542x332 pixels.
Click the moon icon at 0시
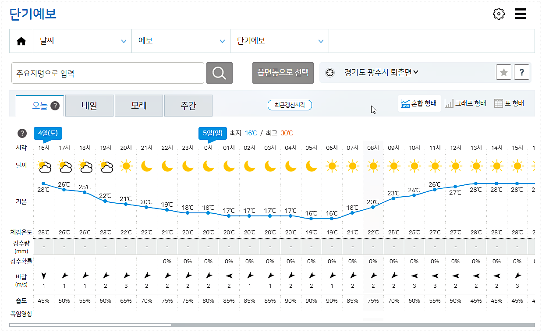coord(208,166)
